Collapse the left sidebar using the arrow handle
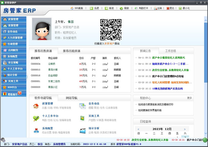 point(27,76)
